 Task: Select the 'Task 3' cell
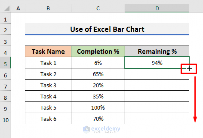[x=48, y=85]
